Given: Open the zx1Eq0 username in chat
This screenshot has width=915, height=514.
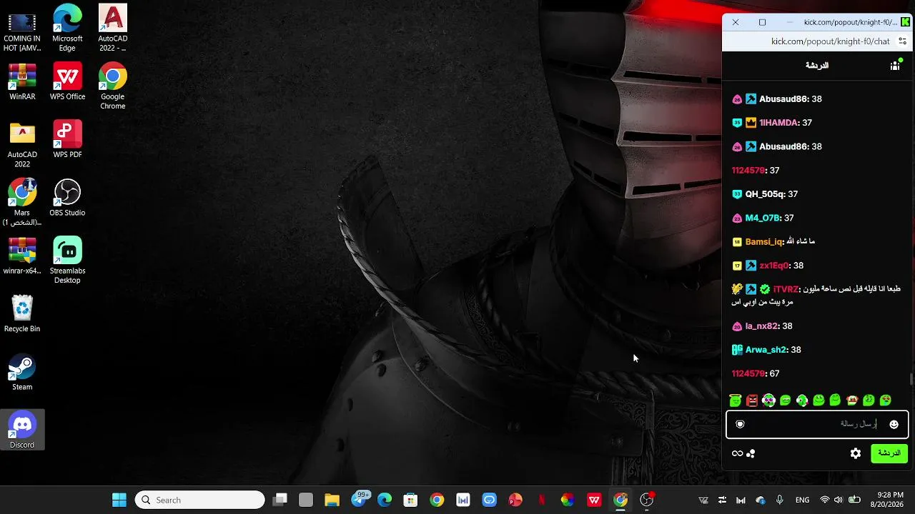Looking at the screenshot, I should pyautogui.click(x=774, y=266).
